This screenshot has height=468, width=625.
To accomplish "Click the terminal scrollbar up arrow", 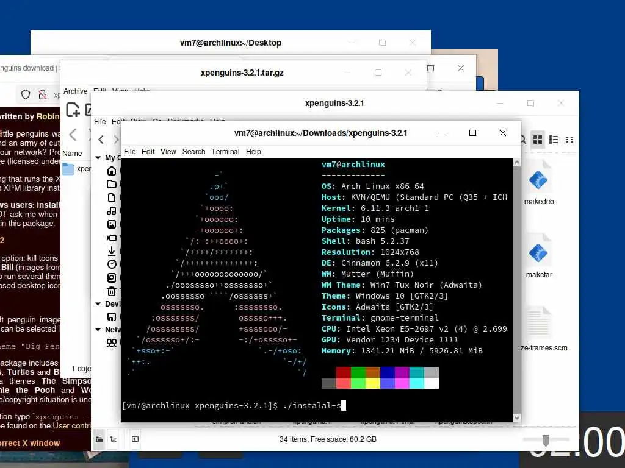I will coord(517,162).
